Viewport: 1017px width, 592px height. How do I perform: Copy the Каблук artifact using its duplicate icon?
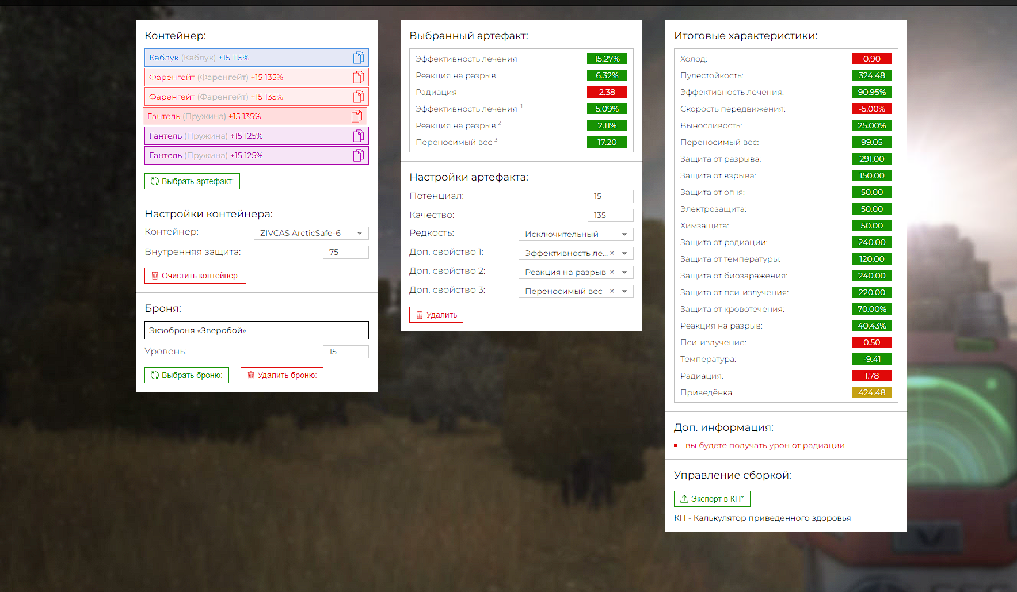click(x=358, y=58)
